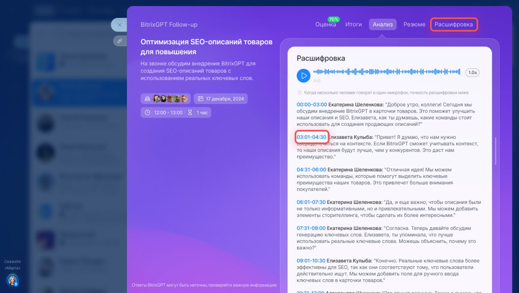
Task: Change playback speed 1.0x
Action: 472,73
